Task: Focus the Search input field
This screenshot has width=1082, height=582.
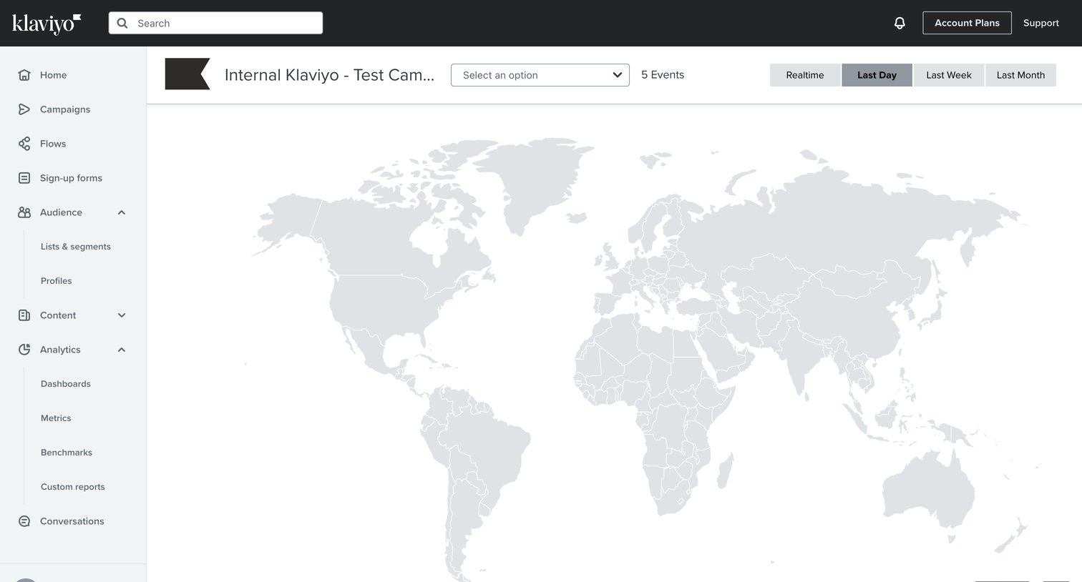Action: pyautogui.click(x=215, y=23)
